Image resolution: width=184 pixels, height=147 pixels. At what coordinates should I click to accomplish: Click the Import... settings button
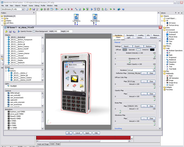point(127,46)
